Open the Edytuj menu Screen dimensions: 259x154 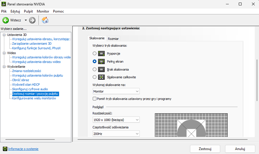pyautogui.click(x=15, y=12)
